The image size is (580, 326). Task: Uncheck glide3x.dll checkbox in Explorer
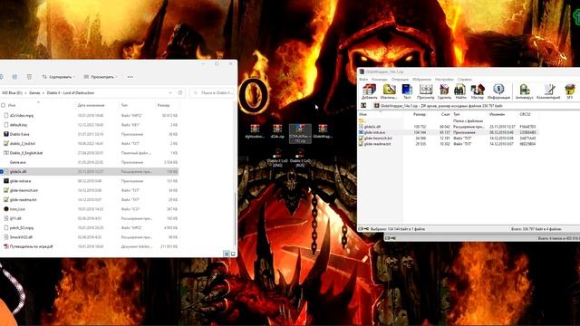[2, 171]
